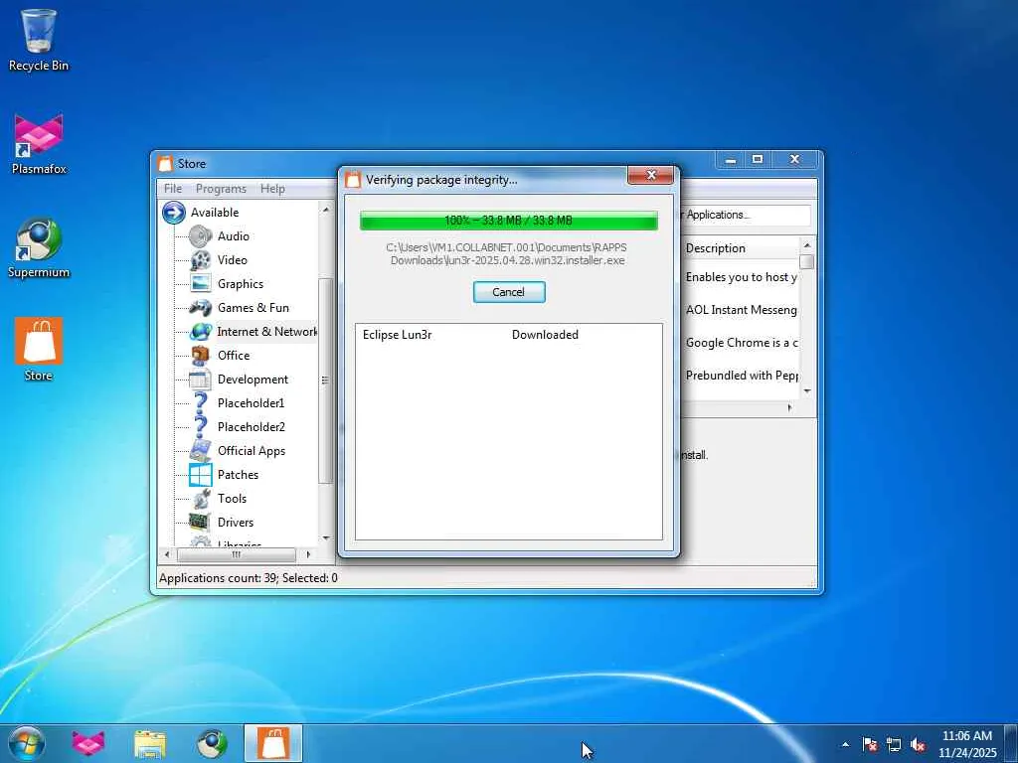
Task: Click the Audio speaker icon
Action: 201,236
